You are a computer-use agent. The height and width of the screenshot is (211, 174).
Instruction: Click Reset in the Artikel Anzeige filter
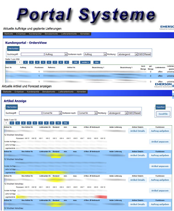click(137, 113)
